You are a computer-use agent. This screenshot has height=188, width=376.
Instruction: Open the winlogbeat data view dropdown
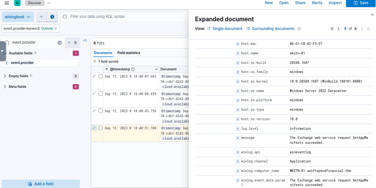pyautogui.click(x=18, y=17)
